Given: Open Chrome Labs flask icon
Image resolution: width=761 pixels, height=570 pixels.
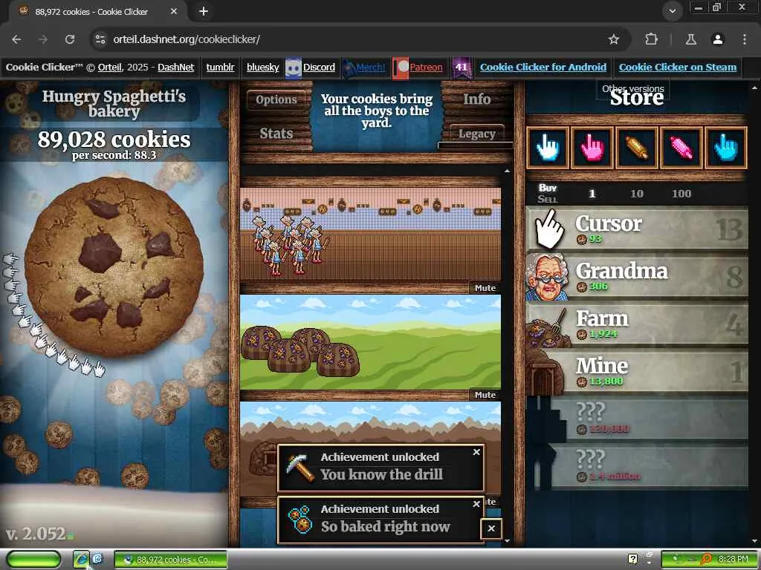Looking at the screenshot, I should (x=691, y=39).
